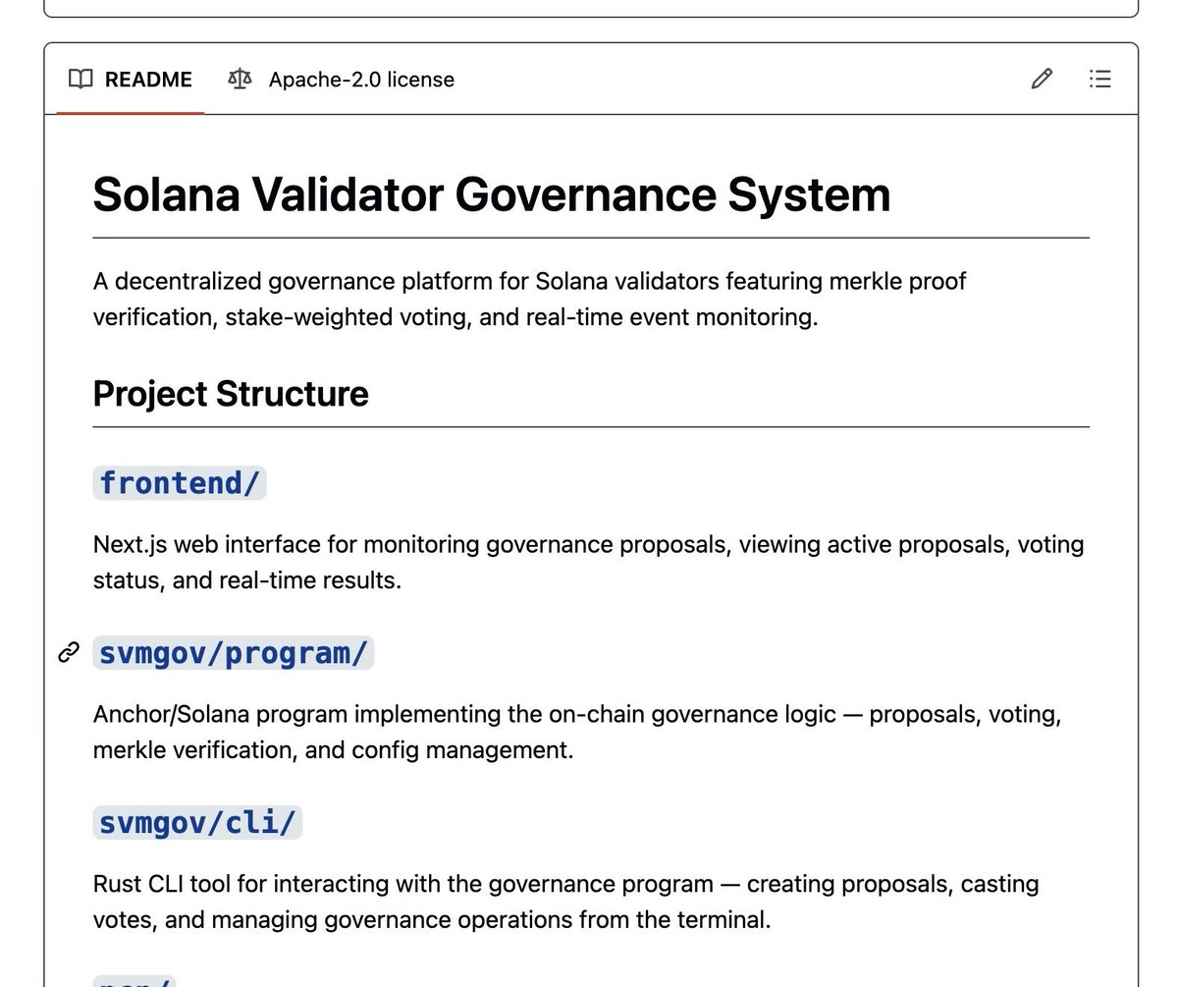Click the Rust CLI tool description paragraph
Image resolution: width=1178 pixels, height=987 pixels.
566,902
